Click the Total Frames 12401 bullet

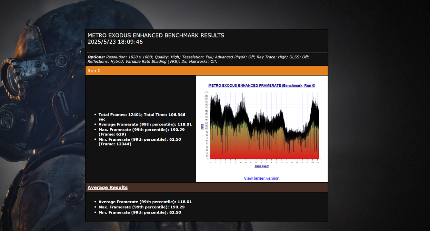click(142, 117)
